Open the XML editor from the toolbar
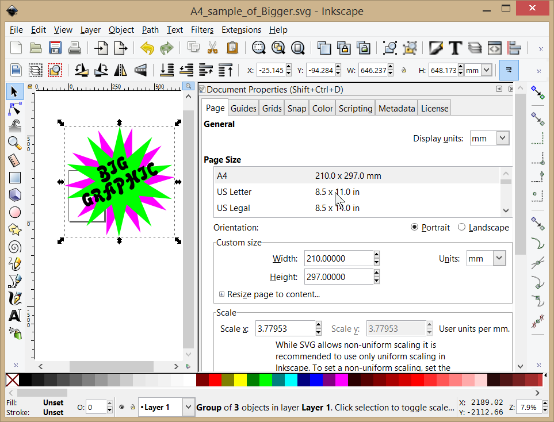The width and height of the screenshot is (554, 422). click(x=494, y=48)
